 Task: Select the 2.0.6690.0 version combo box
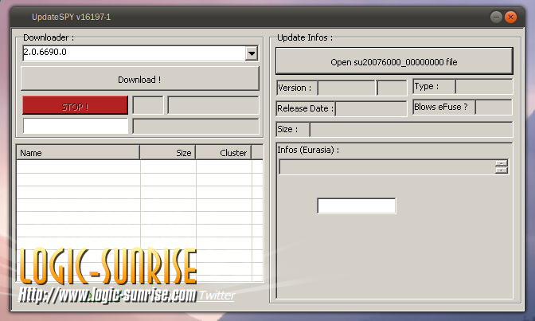133,53
